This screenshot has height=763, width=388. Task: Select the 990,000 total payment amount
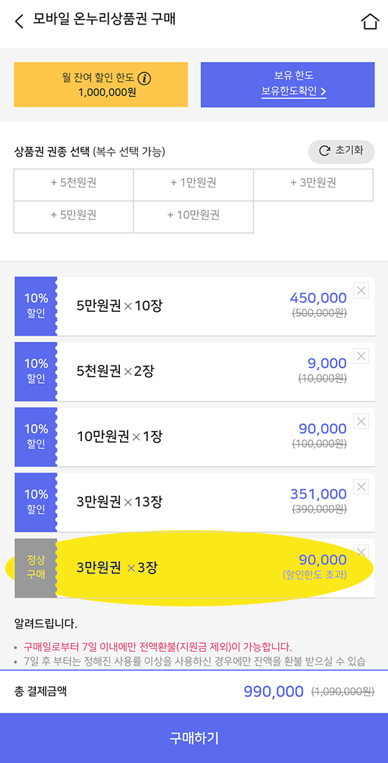tap(273, 691)
